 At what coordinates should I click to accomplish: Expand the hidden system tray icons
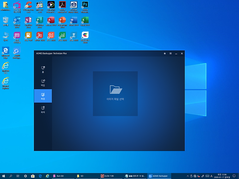pyautogui.click(x=188, y=176)
